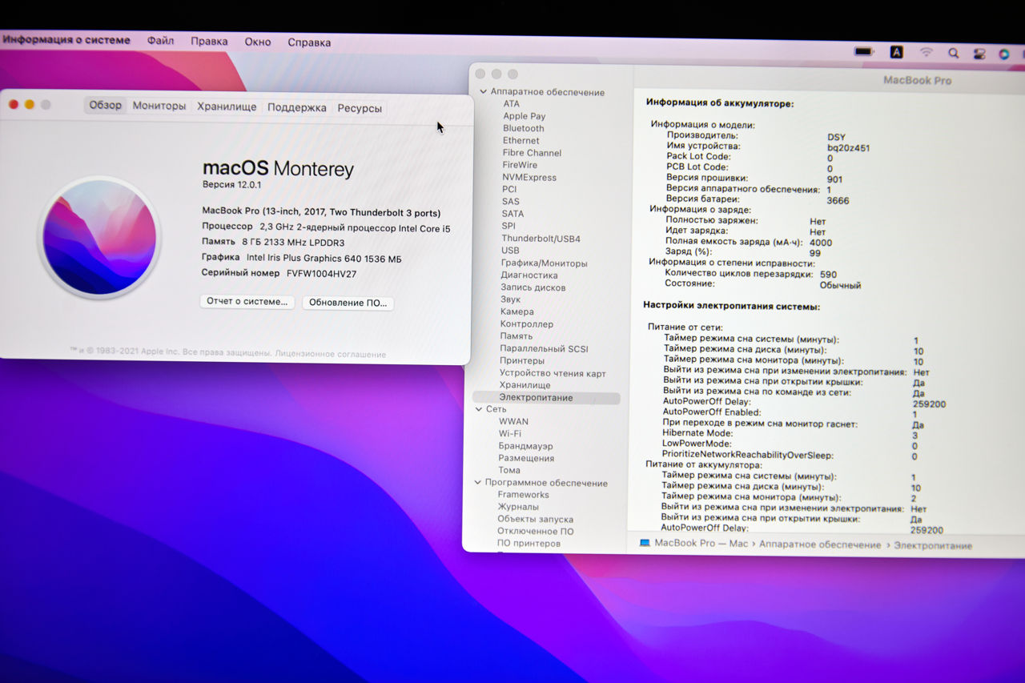Viewport: 1025px width, 683px height.
Task: Select Электропитание in sidebar
Action: pos(546,398)
